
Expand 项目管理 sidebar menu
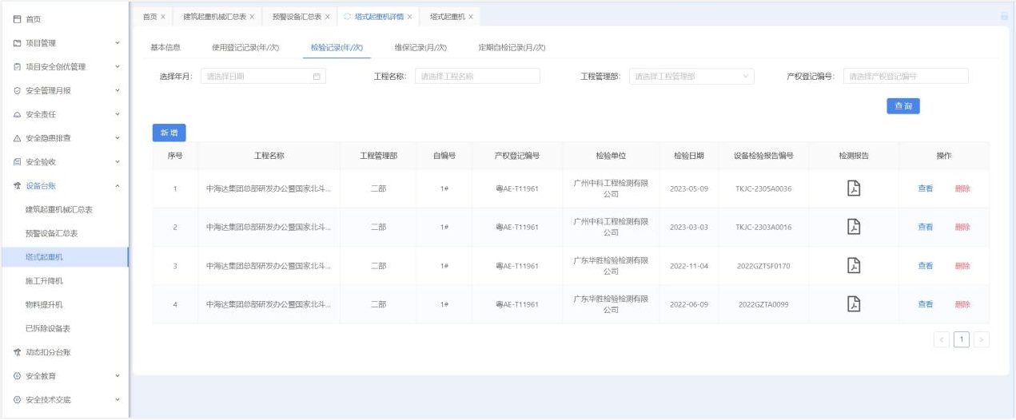coord(118,43)
